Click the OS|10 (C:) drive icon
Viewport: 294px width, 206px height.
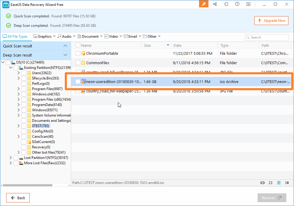[x=13, y=62]
